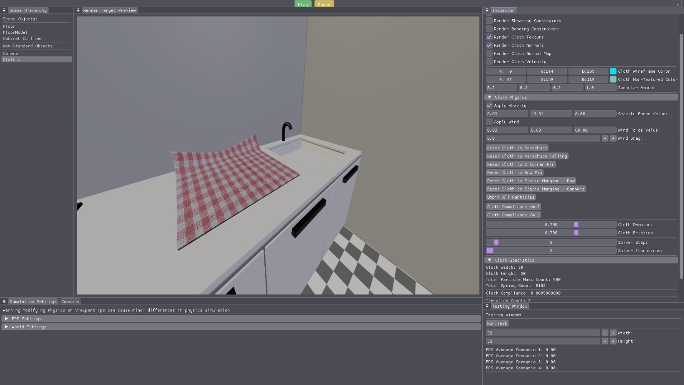684x385 pixels.
Task: Adjust the Cloth Friction slider
Action: [551, 233]
